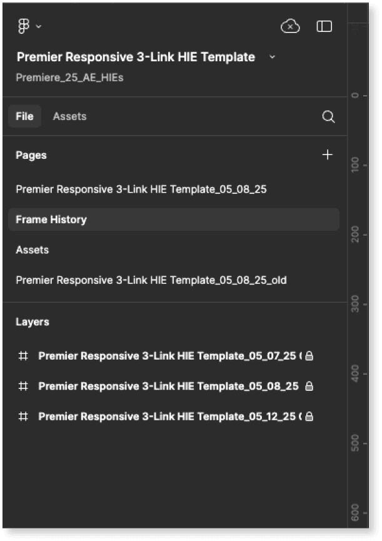Select the Assets page in Pages list
382x541 pixels.
[33, 250]
